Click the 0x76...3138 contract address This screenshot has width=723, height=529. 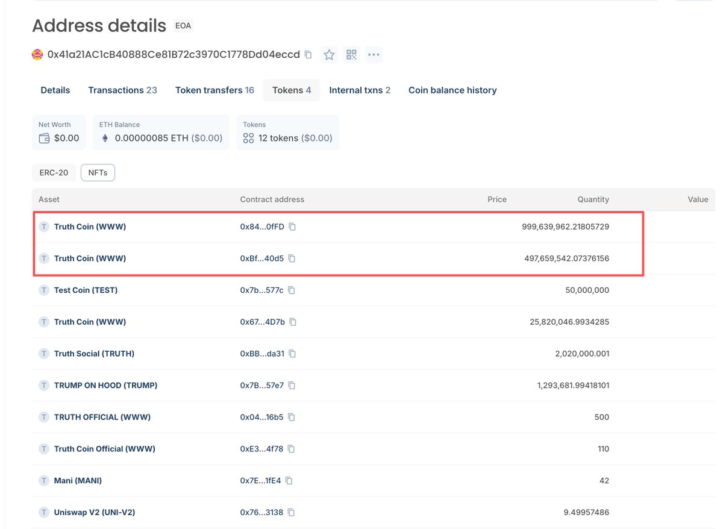pyautogui.click(x=262, y=513)
